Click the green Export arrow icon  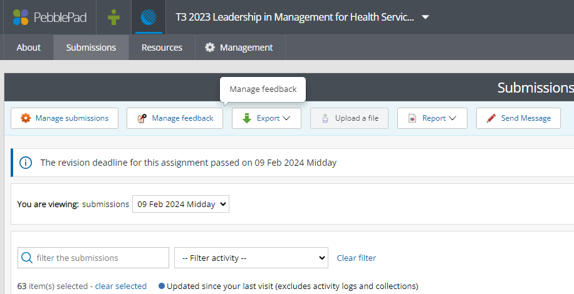point(247,118)
